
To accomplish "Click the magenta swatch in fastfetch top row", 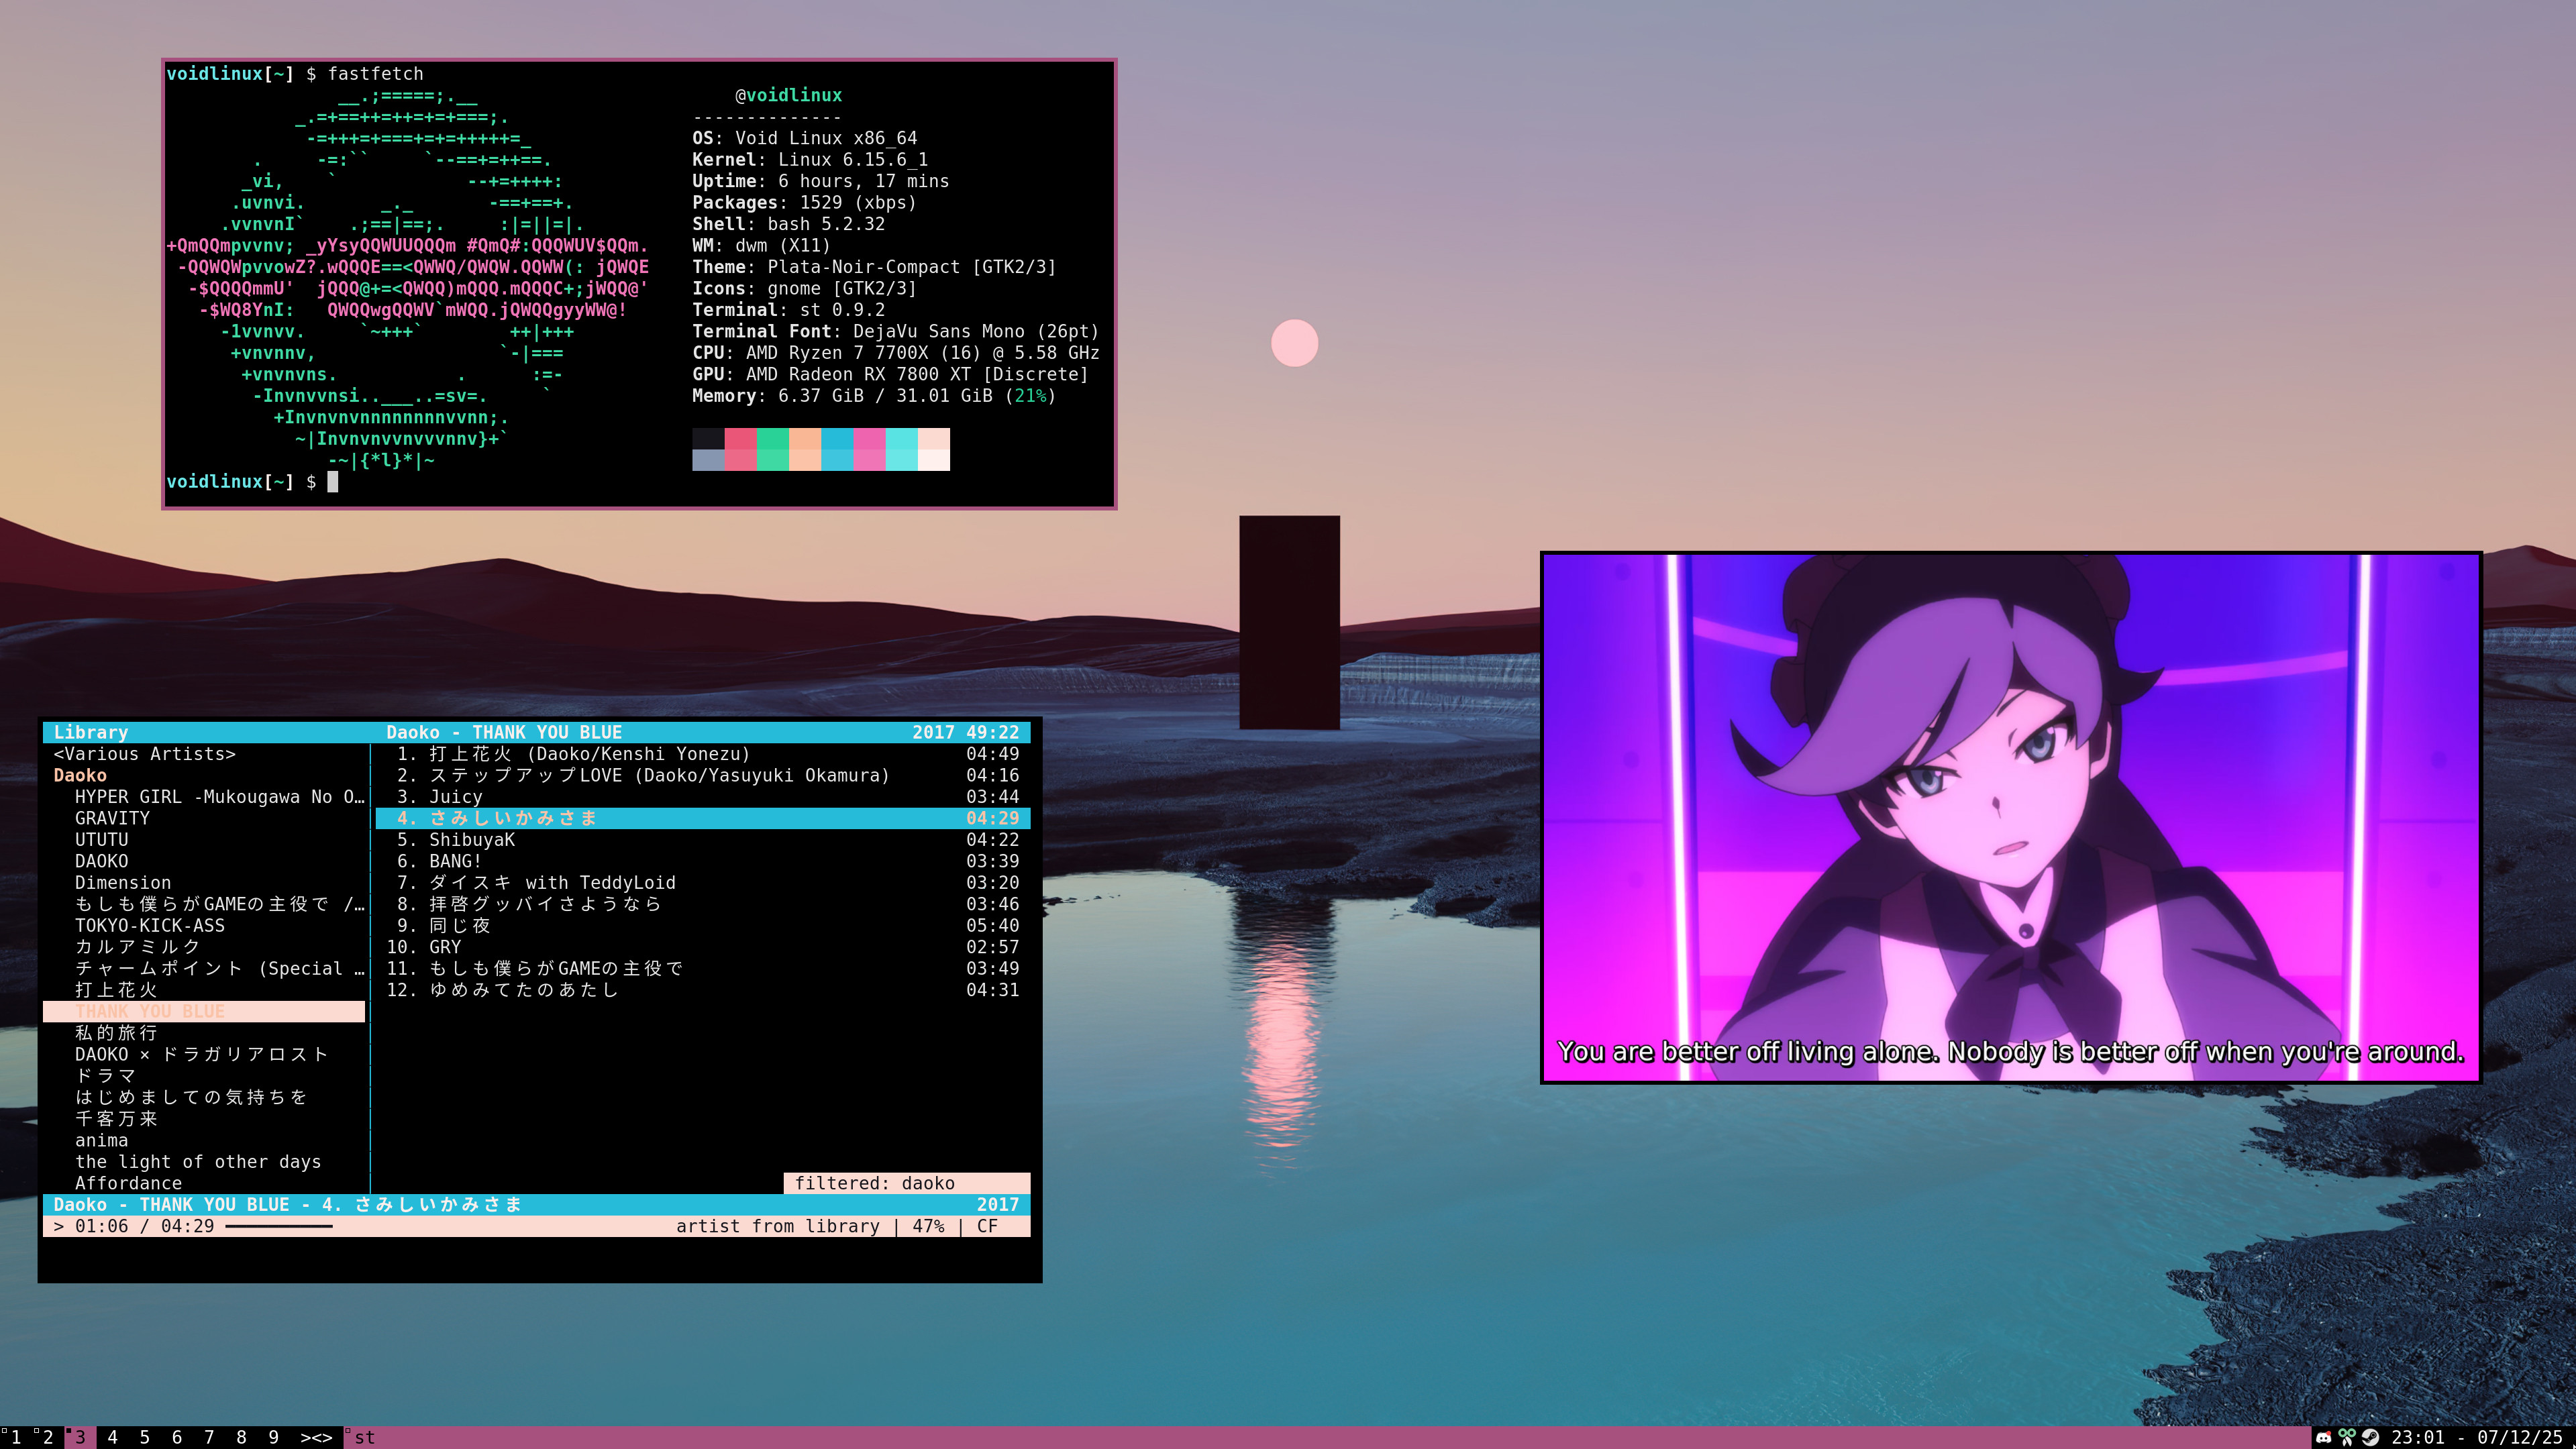I will [870, 438].
